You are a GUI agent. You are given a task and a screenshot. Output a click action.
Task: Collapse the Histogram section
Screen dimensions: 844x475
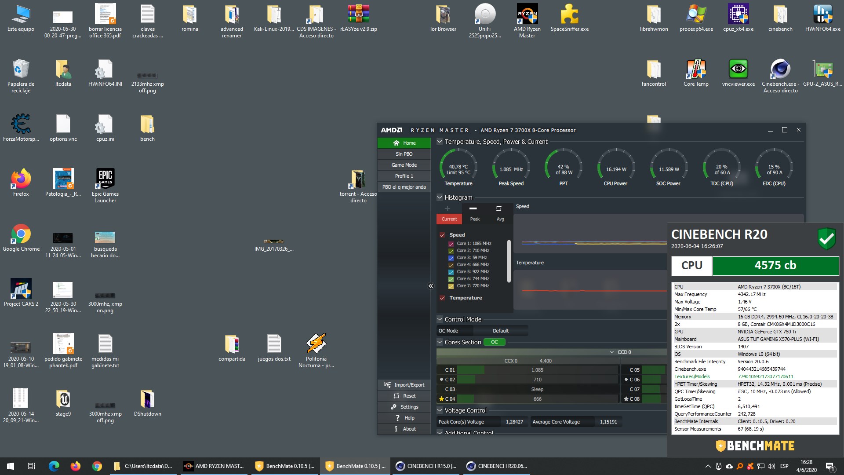click(440, 197)
